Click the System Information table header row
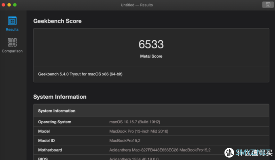This screenshot has width=275, height=160. [151, 111]
